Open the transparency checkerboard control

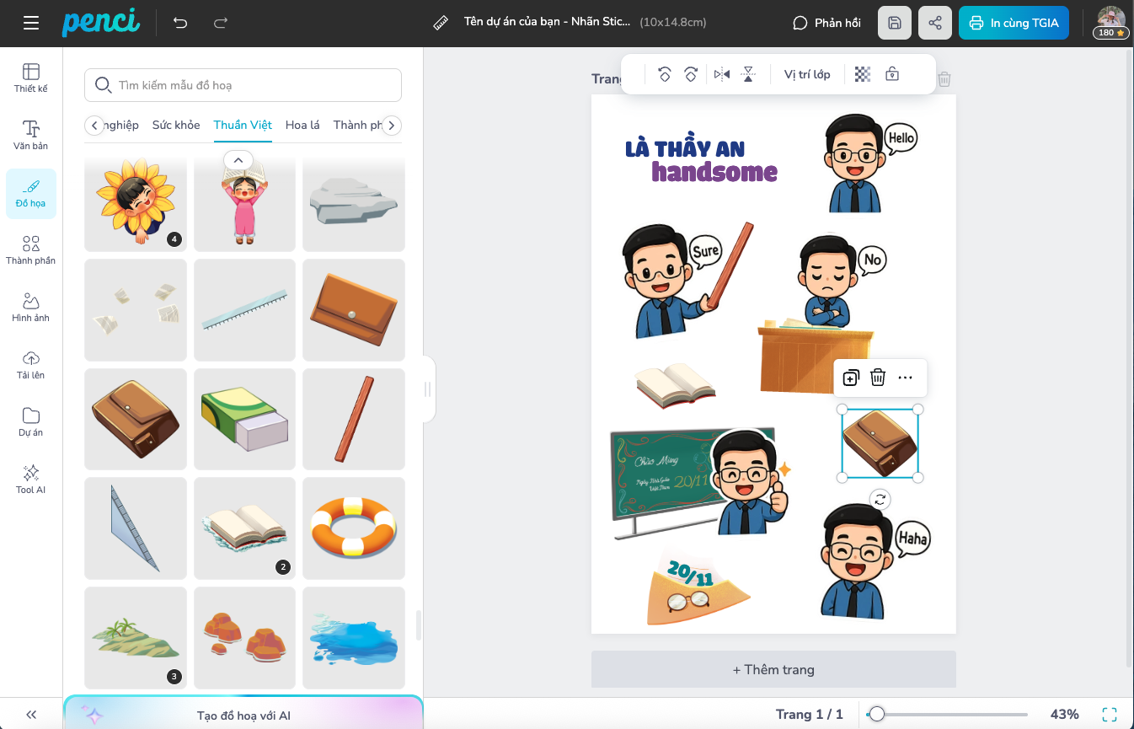tap(862, 74)
